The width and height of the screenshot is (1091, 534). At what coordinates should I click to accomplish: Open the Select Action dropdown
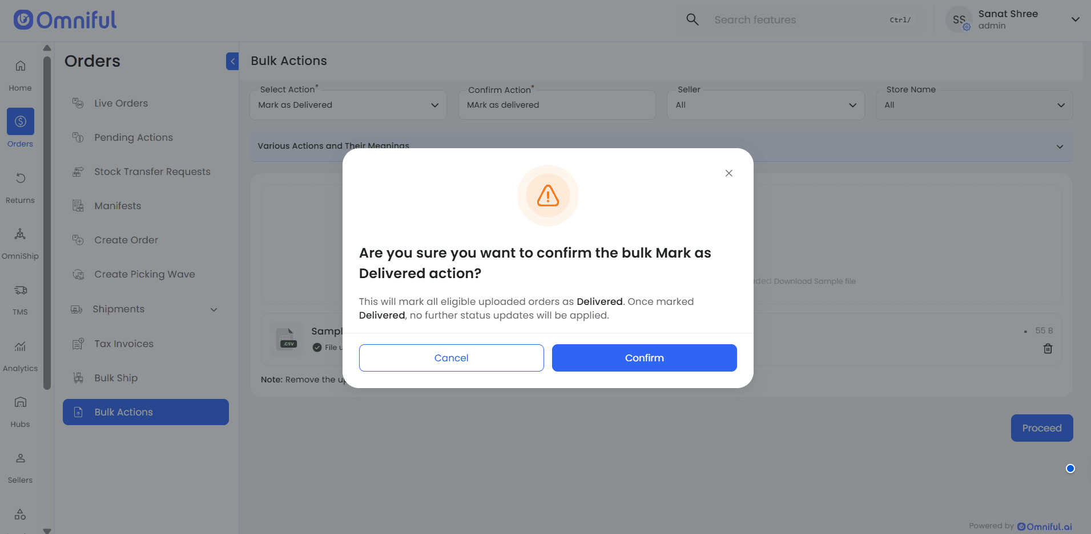348,105
